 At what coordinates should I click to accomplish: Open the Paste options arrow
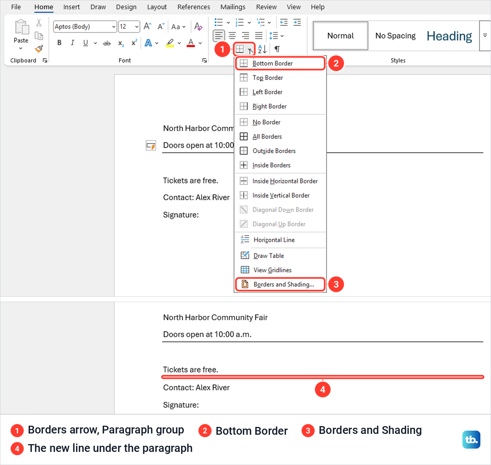pos(21,48)
